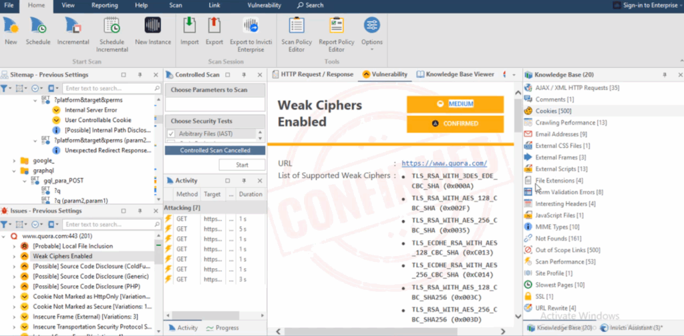Expand the Weak Ciphers Enabled issue
The image size is (684, 336).
[x=14, y=256]
